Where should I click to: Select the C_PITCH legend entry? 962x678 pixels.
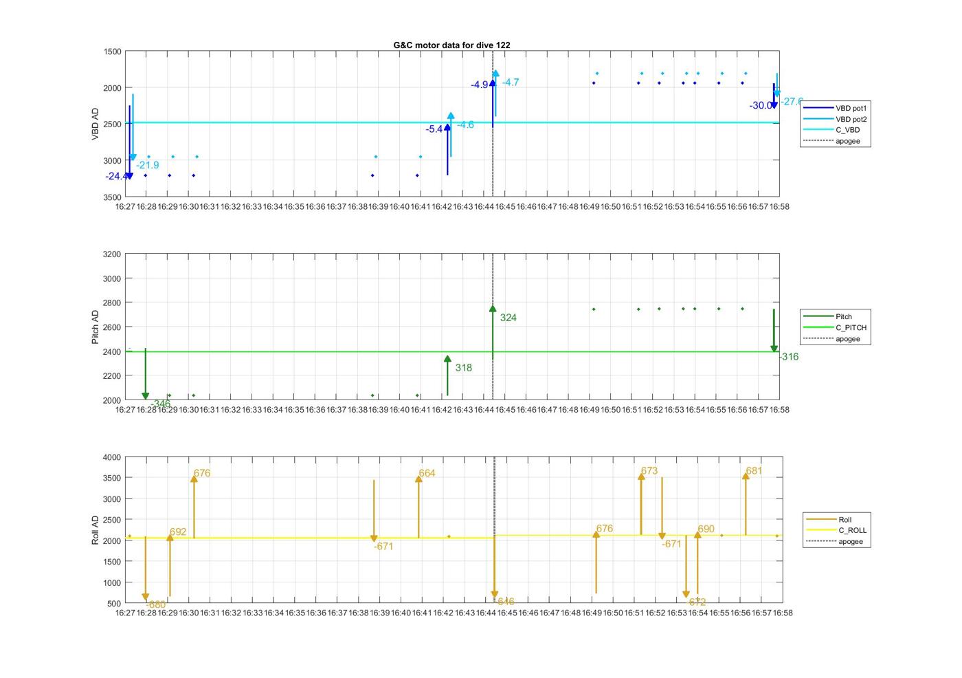click(x=836, y=328)
